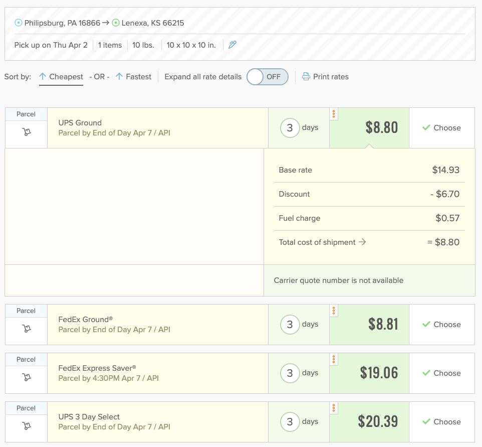482x447 pixels.
Task: Click the Parcel label on UPS 3 Day Select row
Action: pyautogui.click(x=26, y=408)
